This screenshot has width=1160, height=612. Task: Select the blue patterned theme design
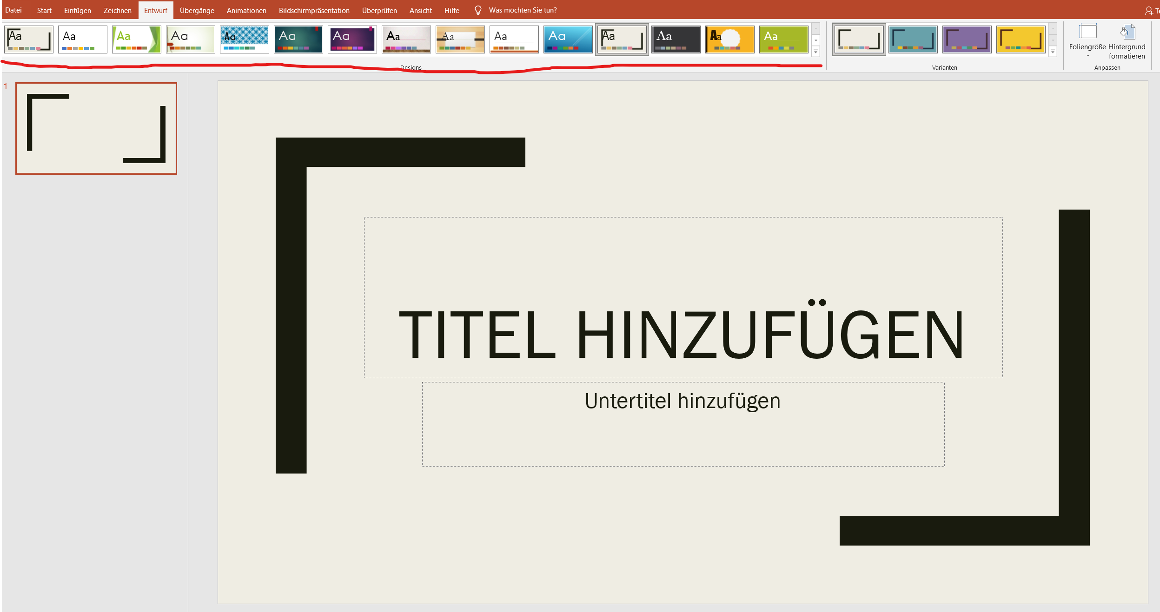coord(245,39)
